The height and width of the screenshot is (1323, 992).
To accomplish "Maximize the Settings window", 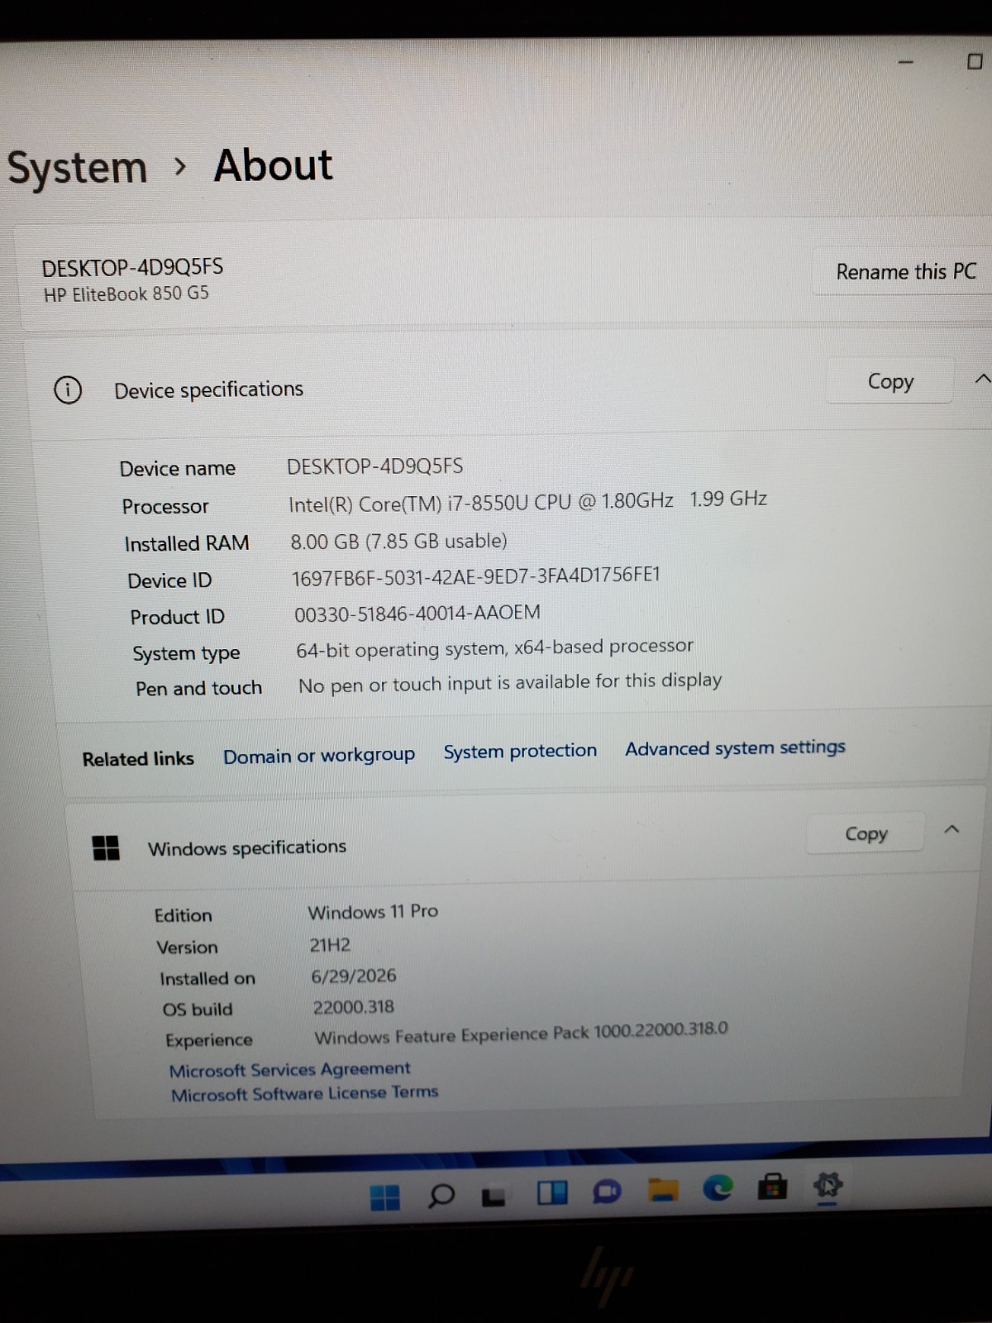I will (975, 61).
